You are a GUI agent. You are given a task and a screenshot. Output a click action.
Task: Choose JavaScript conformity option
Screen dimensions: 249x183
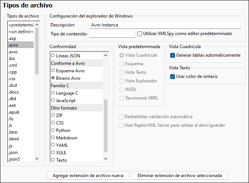(x=53, y=100)
